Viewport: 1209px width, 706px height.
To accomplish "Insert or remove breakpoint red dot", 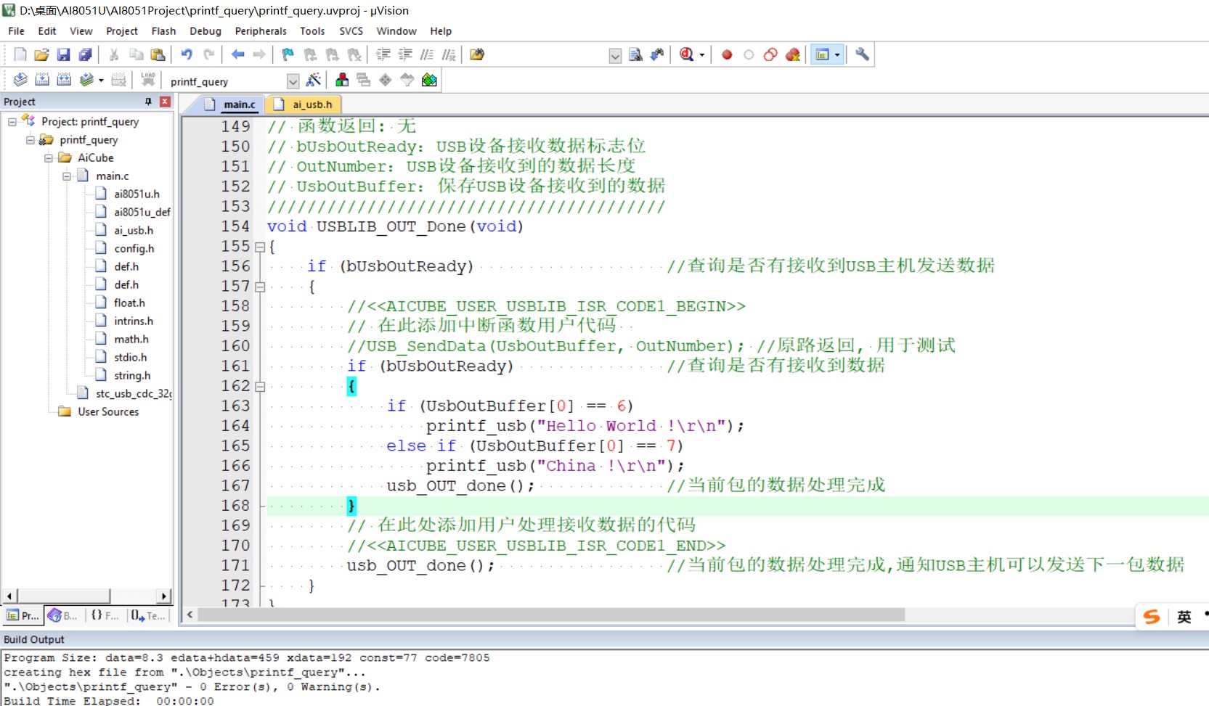I will (x=727, y=54).
